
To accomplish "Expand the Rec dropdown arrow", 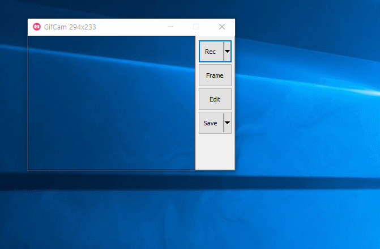I will click(x=228, y=52).
